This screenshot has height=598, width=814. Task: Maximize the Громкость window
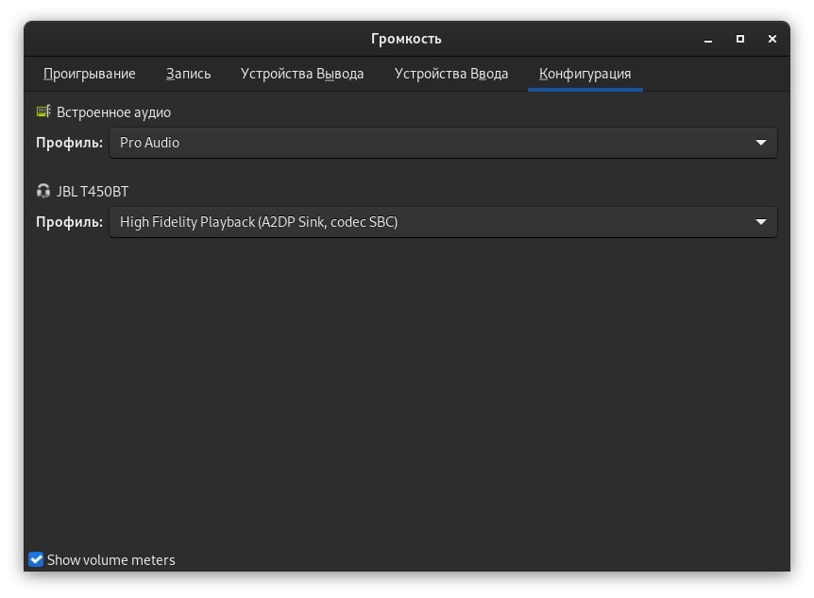coord(740,39)
